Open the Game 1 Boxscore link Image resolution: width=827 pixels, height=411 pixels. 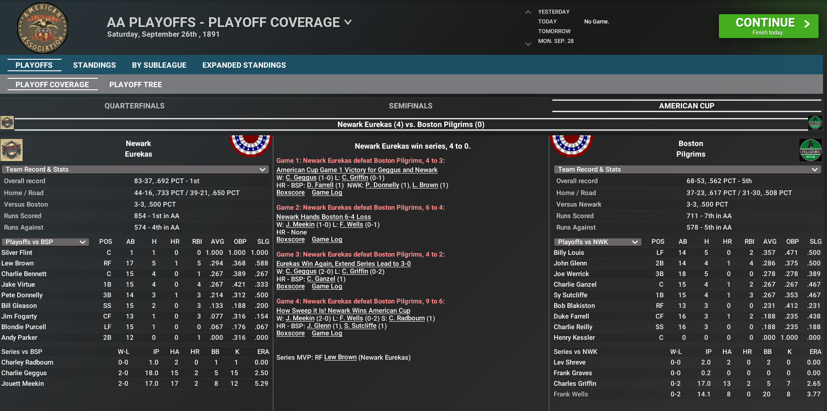[290, 192]
